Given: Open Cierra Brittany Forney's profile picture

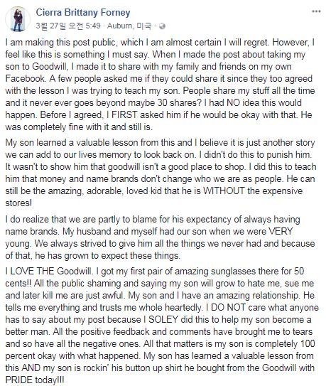Looking at the screenshot, I should coord(18,19).
